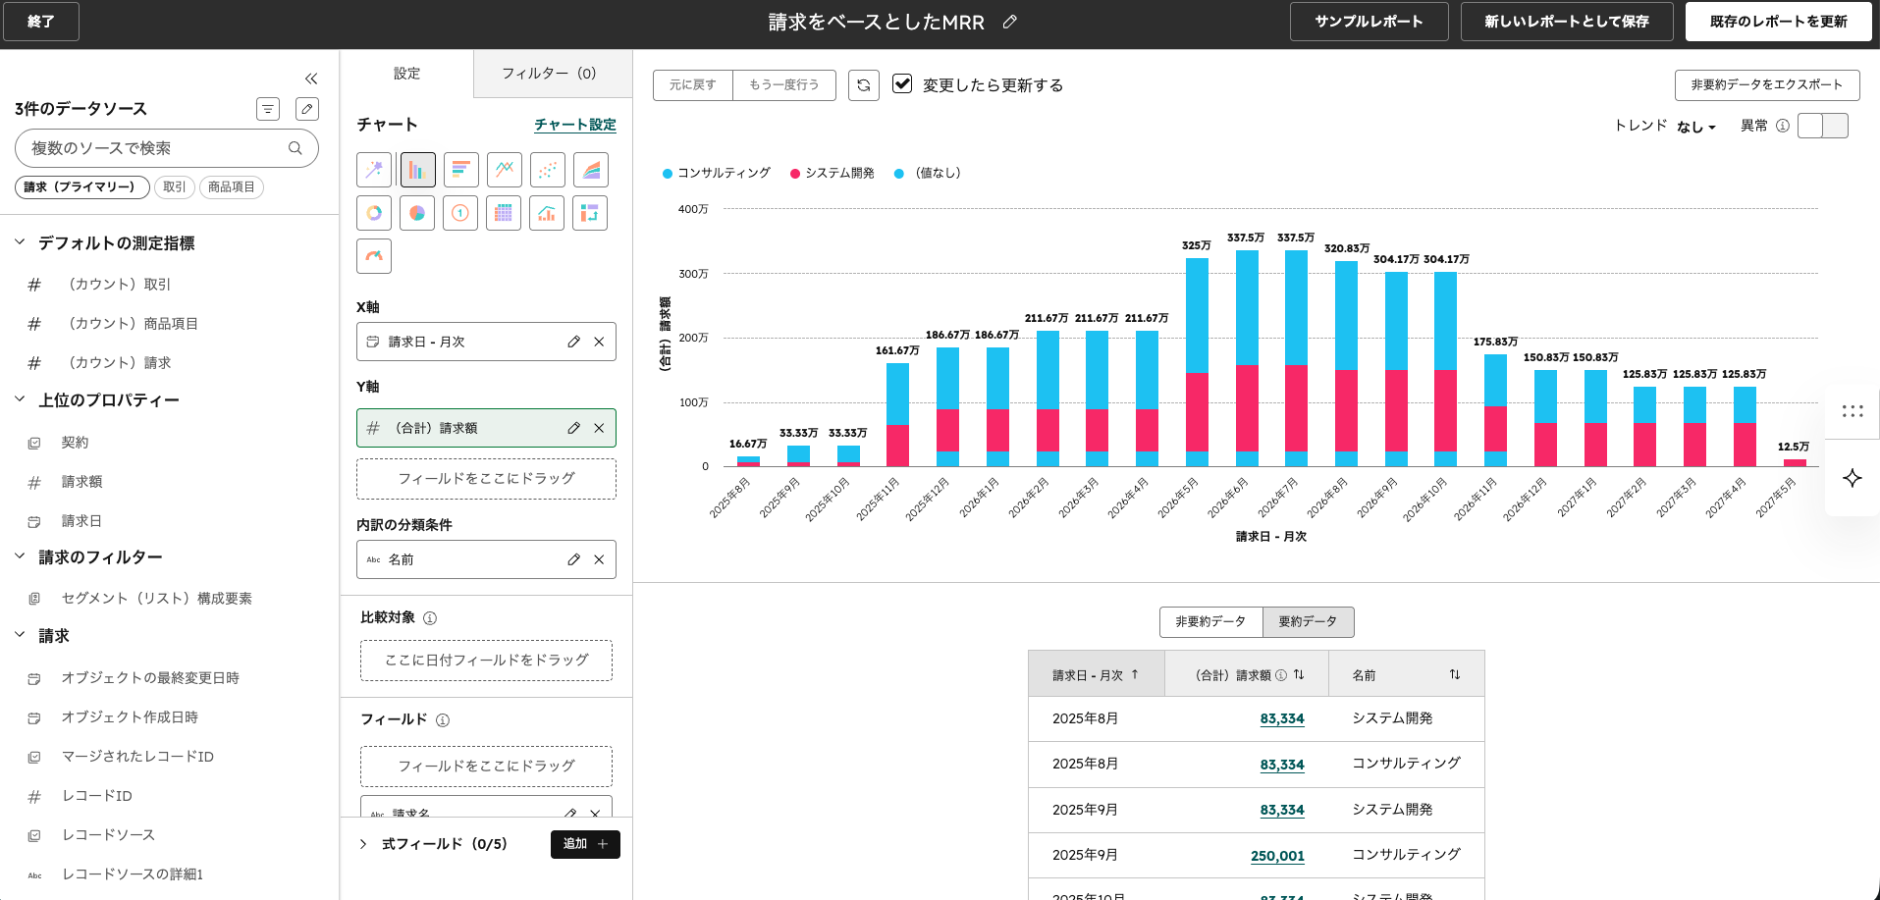The height and width of the screenshot is (900, 1880).
Task: Select the magic wand auto chart type
Action: point(374,170)
